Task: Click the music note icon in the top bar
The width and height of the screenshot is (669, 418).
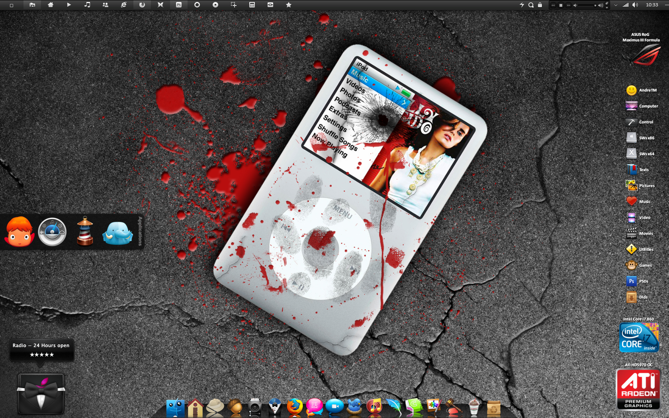Action: click(87, 5)
